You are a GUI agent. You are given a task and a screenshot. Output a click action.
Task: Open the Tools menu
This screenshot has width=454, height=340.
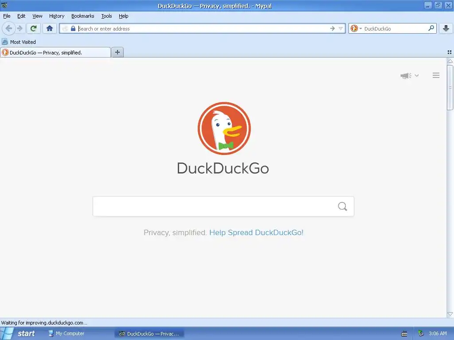tap(106, 16)
